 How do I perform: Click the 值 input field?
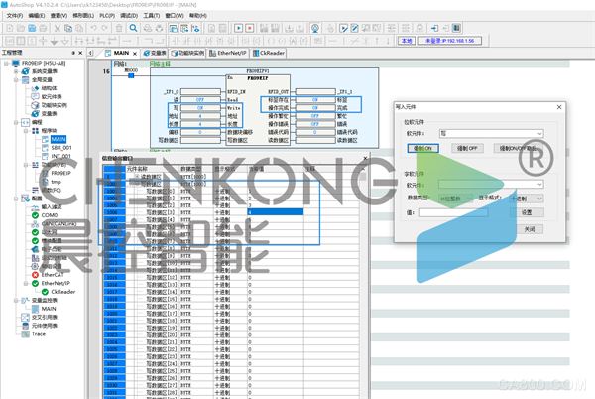click(453, 212)
